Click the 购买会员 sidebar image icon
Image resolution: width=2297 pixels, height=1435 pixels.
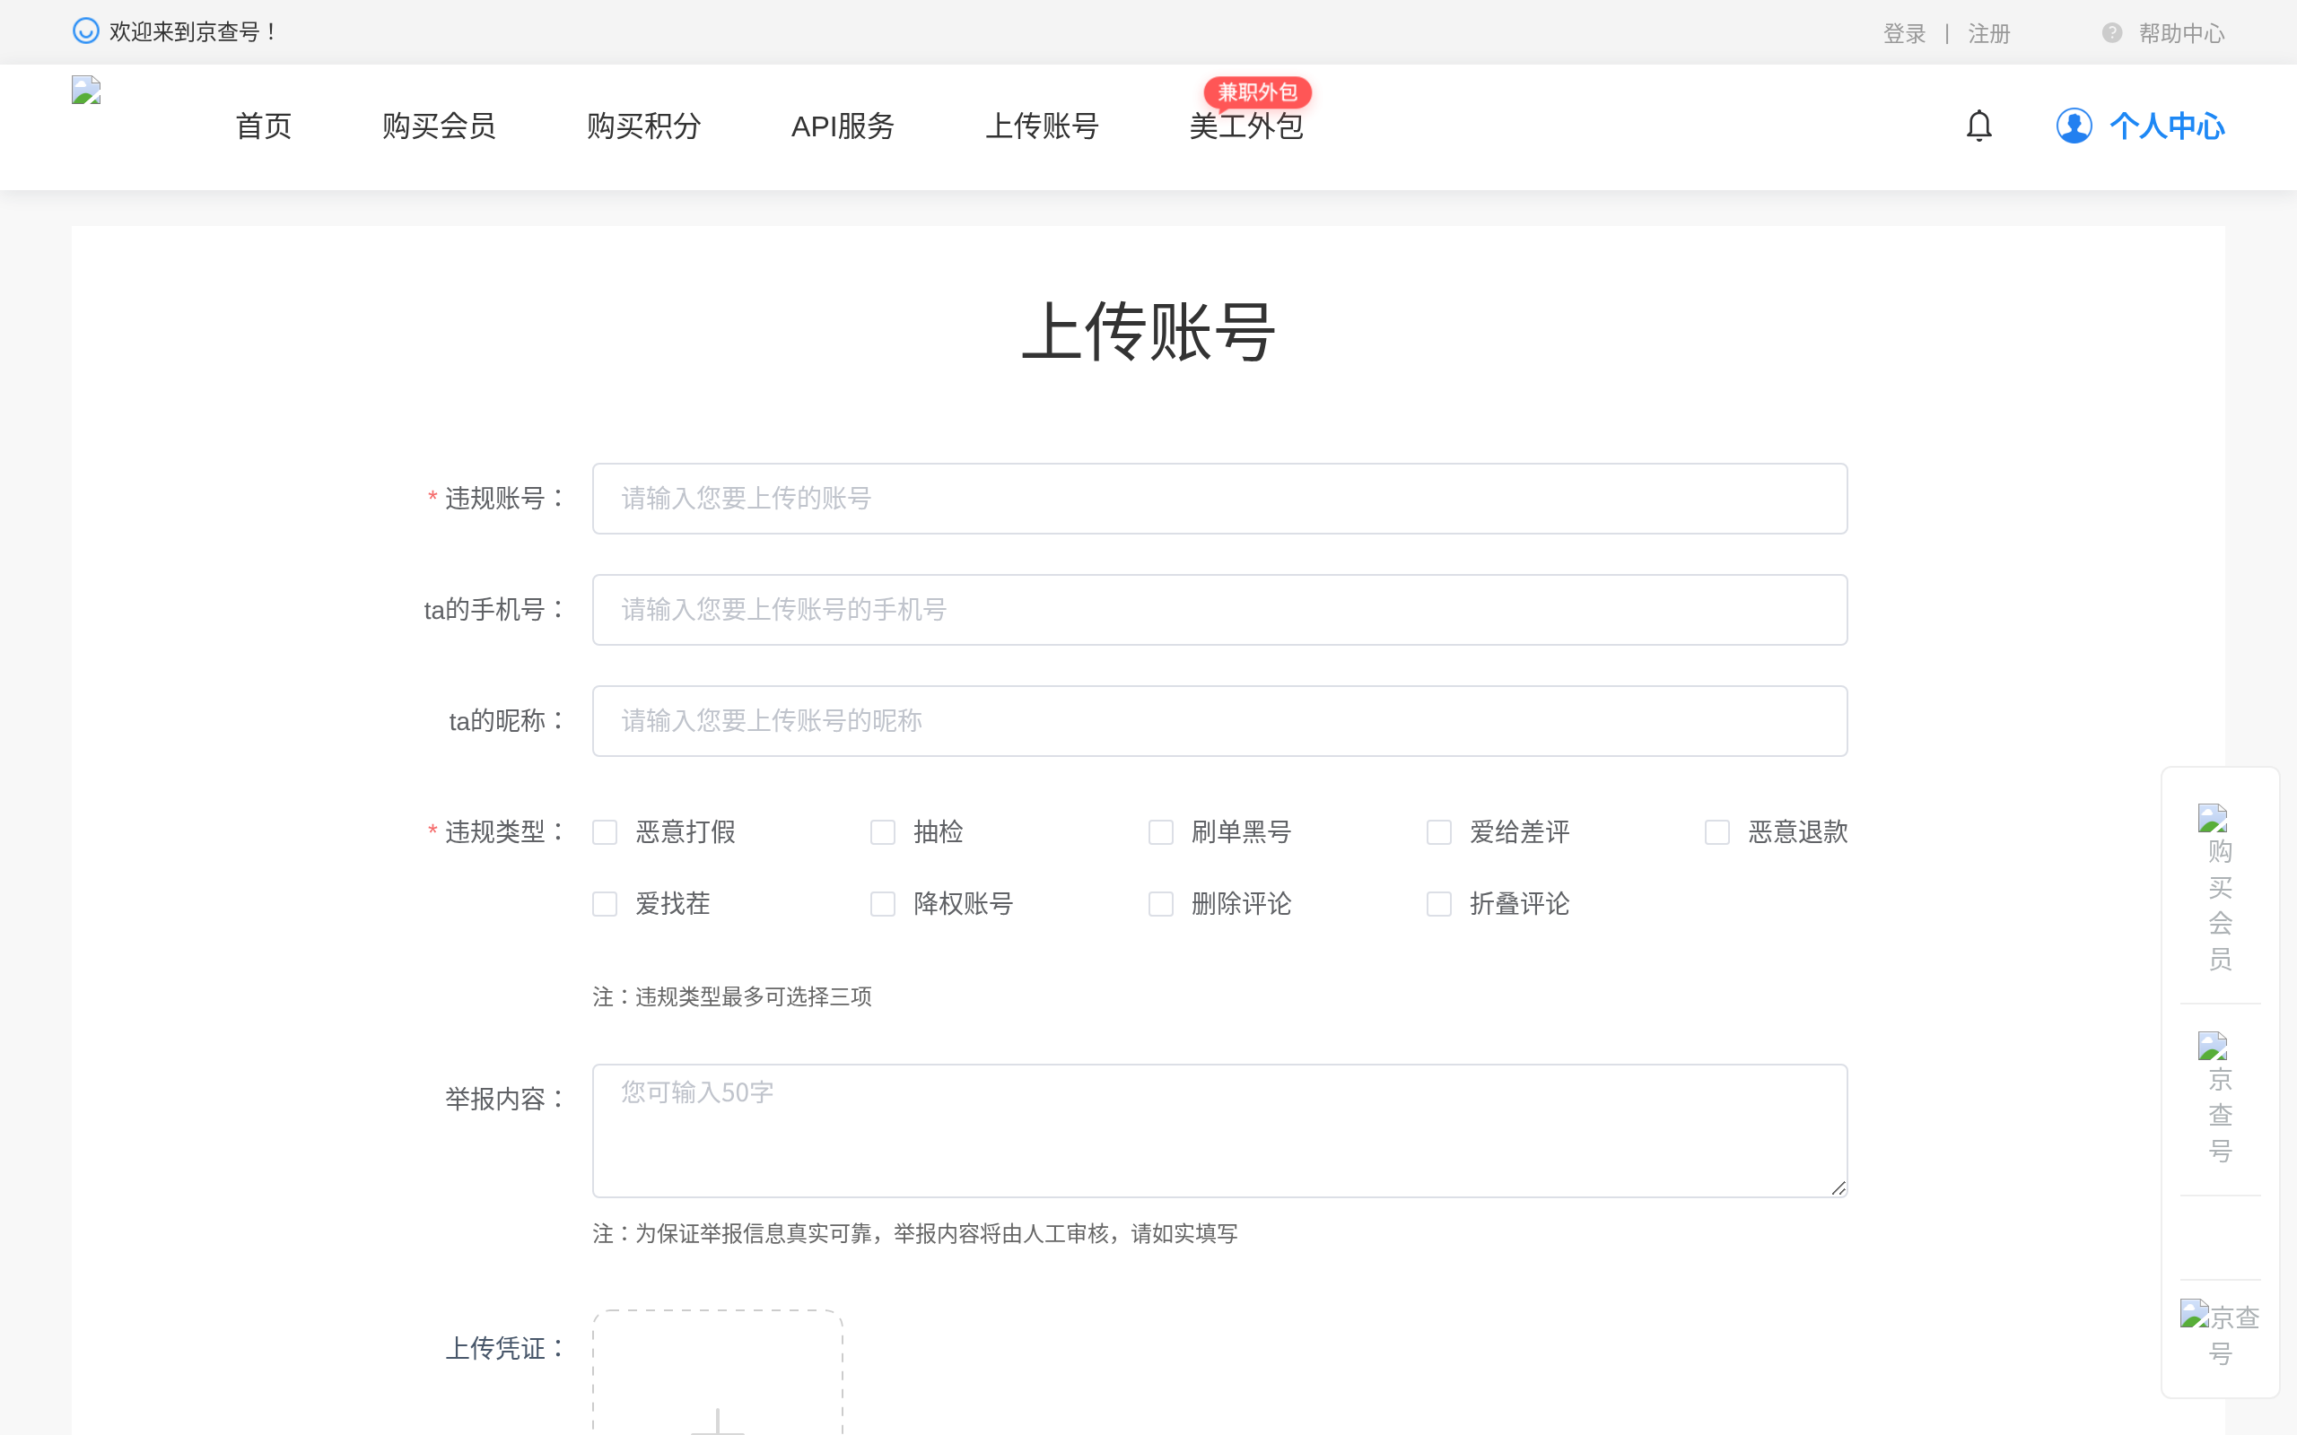coord(2213,818)
